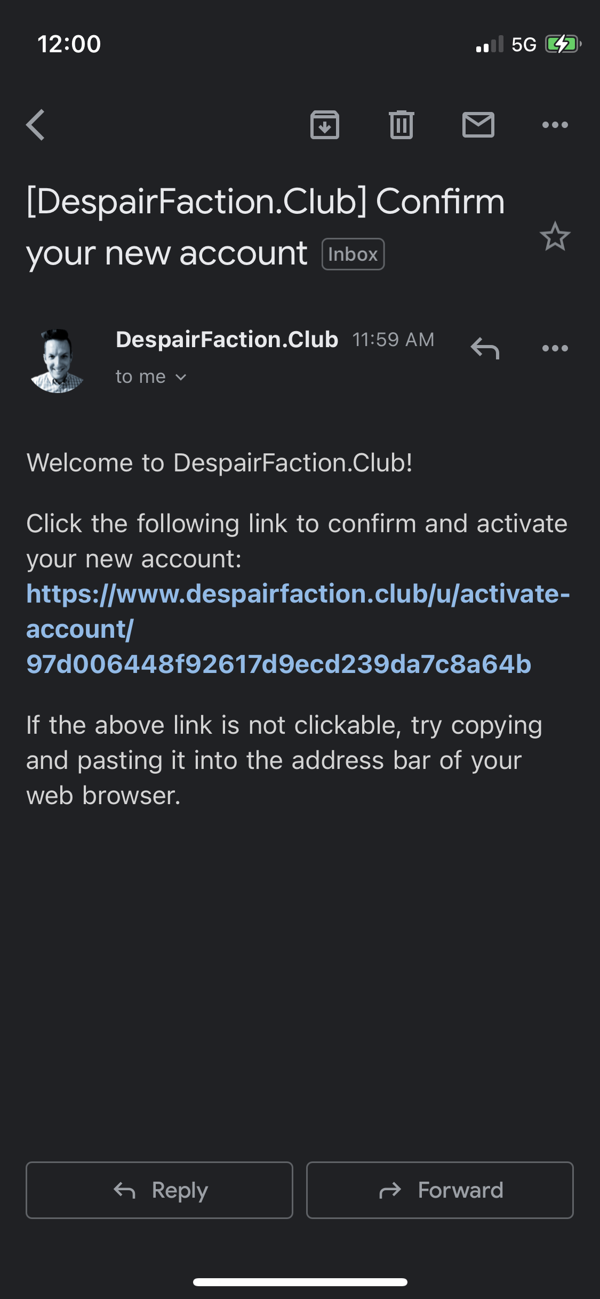Tap the 11:59 AM timestamp
The image size is (600, 1299).
coord(394,340)
